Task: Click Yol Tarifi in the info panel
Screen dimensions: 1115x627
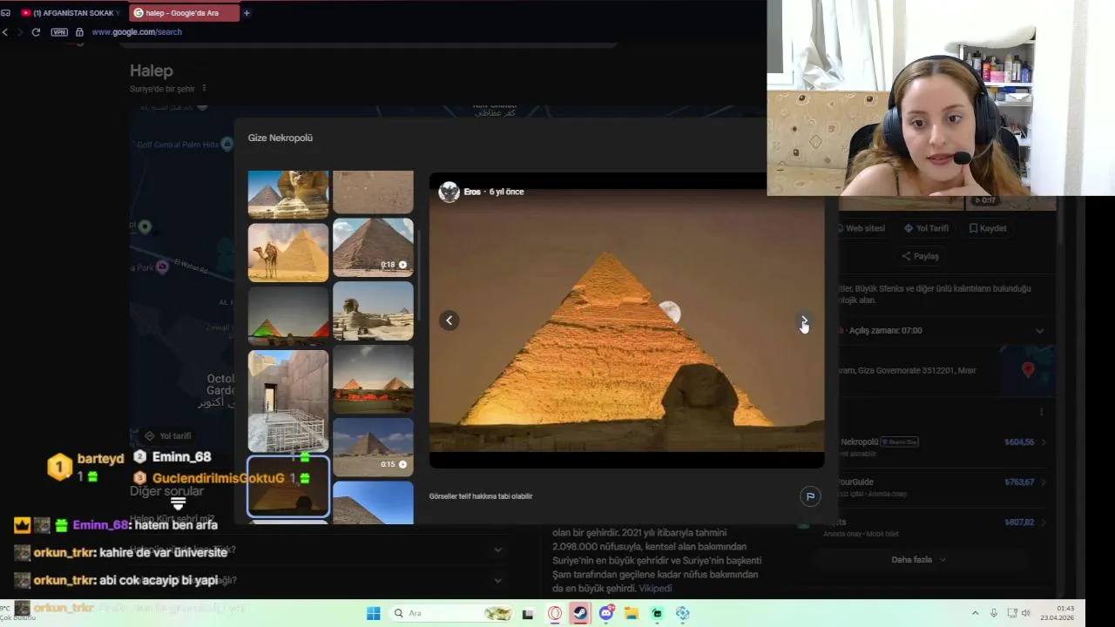Action: click(x=926, y=228)
